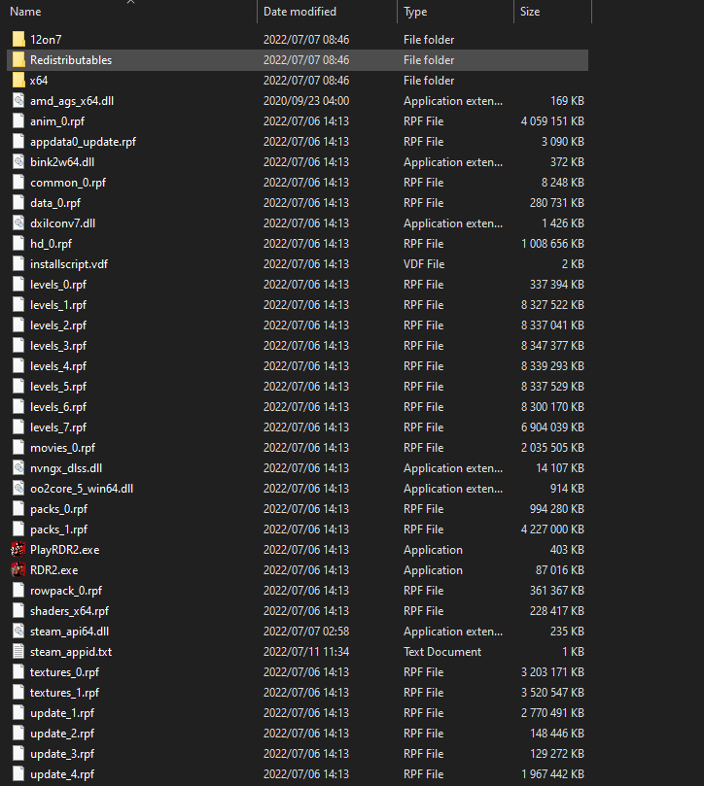Click the Redistributables folder icon
The height and width of the screenshot is (786, 704).
pos(18,59)
